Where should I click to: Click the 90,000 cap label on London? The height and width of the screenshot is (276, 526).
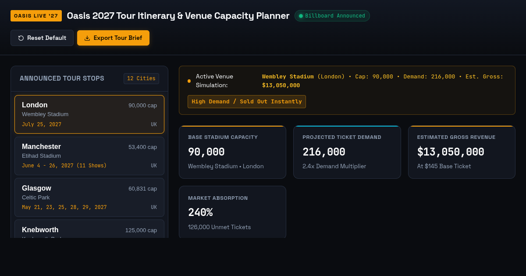[142, 105]
